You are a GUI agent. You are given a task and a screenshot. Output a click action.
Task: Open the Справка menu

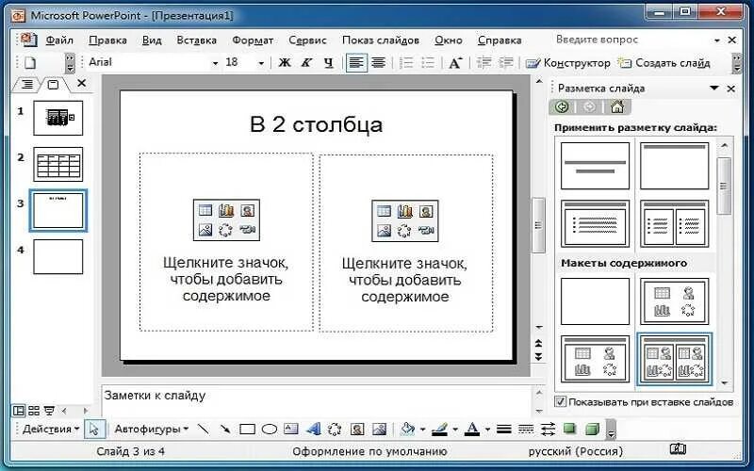[x=500, y=41]
